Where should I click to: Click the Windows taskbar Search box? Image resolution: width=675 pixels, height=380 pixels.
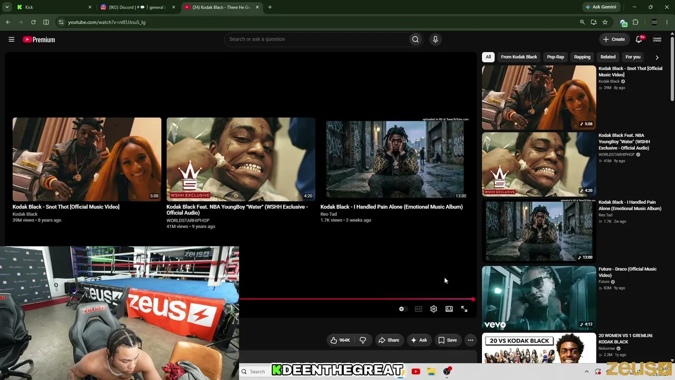[x=255, y=372]
